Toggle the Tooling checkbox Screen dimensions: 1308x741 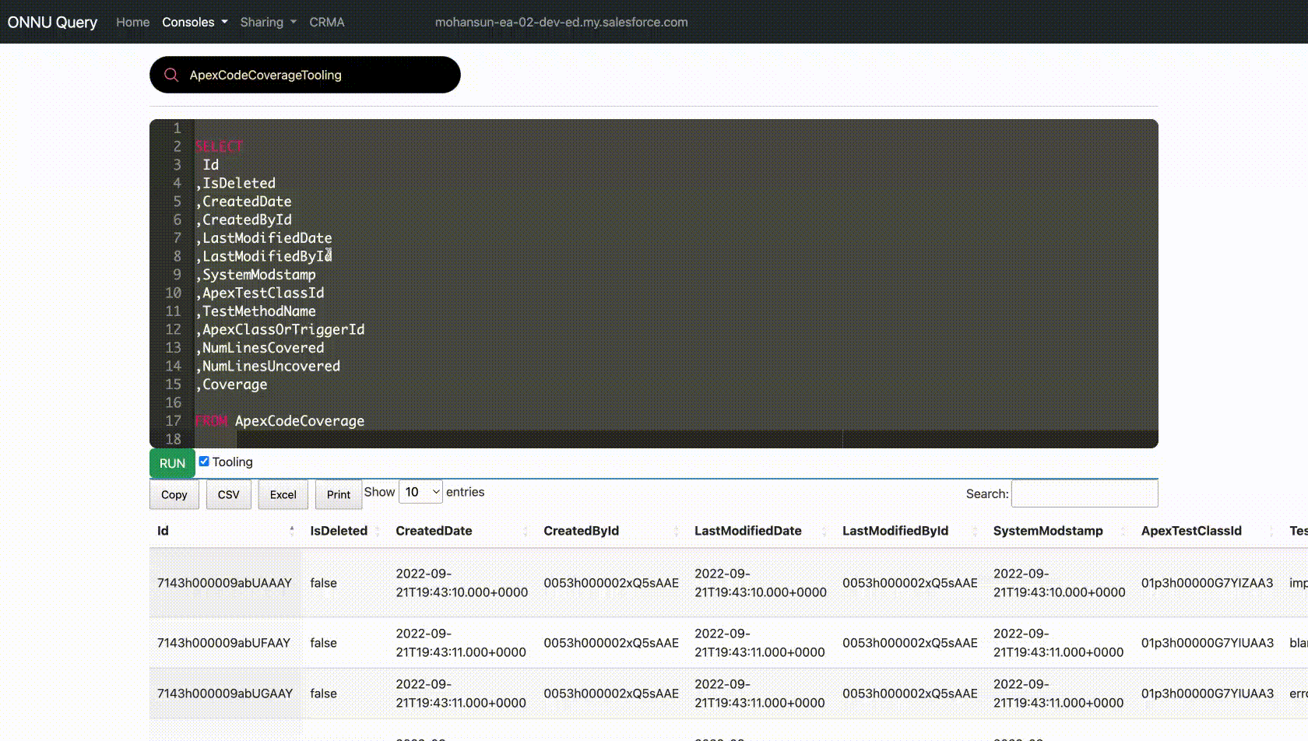(x=204, y=462)
